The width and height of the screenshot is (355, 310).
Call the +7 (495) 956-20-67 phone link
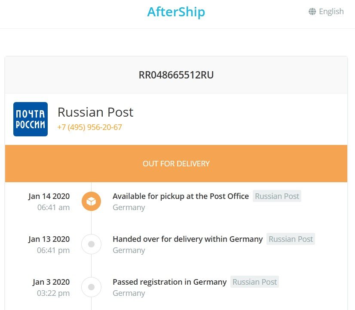(90, 127)
